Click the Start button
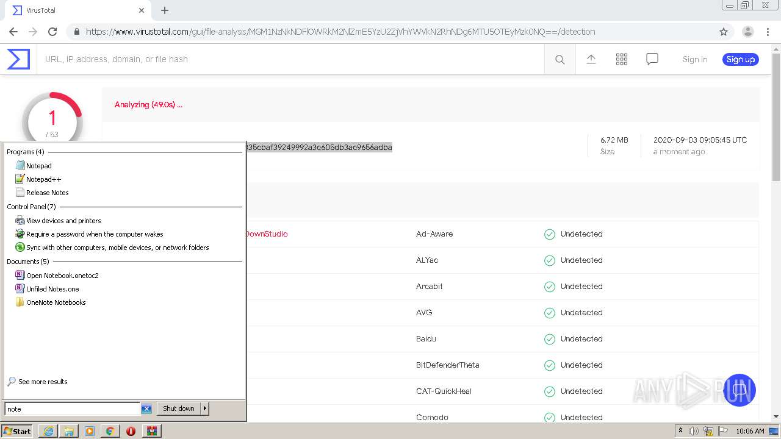 pos(17,431)
